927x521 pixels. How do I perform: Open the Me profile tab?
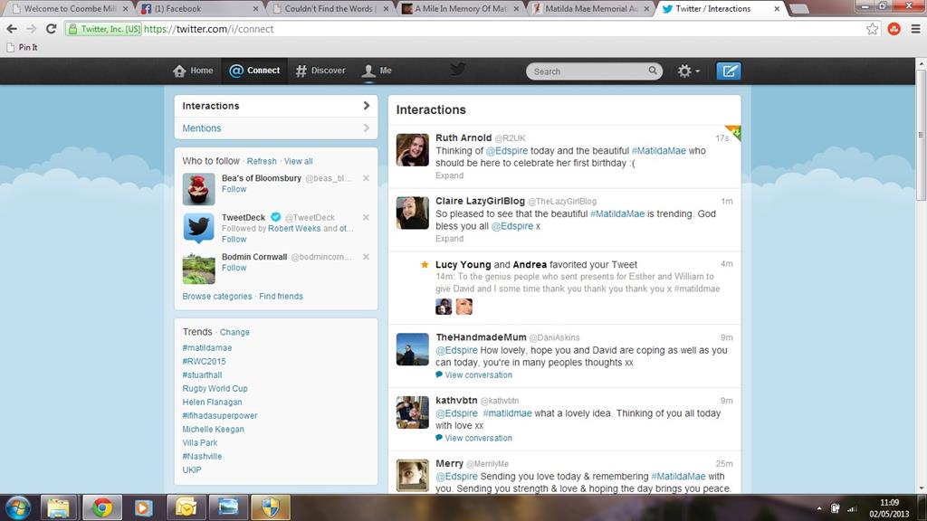377,71
